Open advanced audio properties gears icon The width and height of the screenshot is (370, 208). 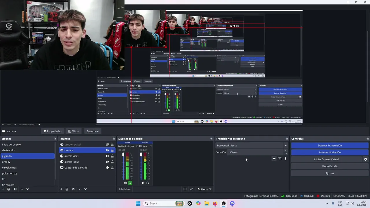pyautogui.click(x=192, y=189)
